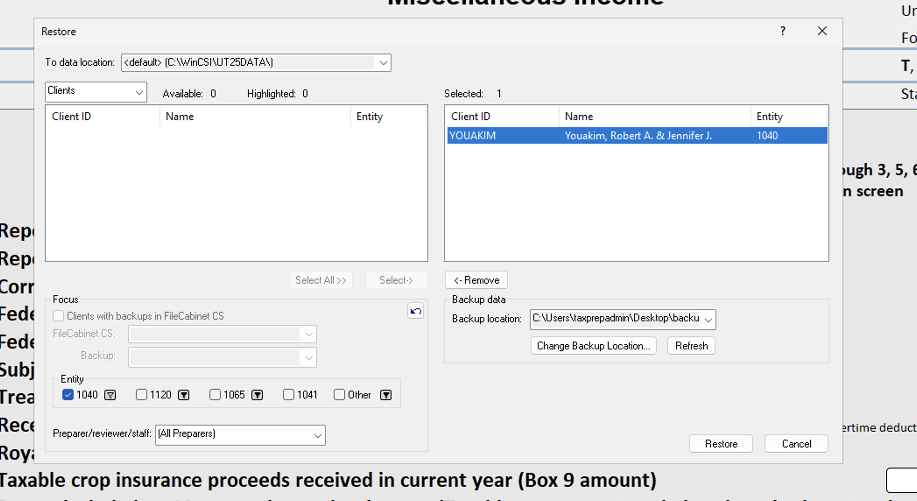Viewport: 917px width, 501px height.
Task: Open the 1065 entity filter icon
Action: pos(257,395)
